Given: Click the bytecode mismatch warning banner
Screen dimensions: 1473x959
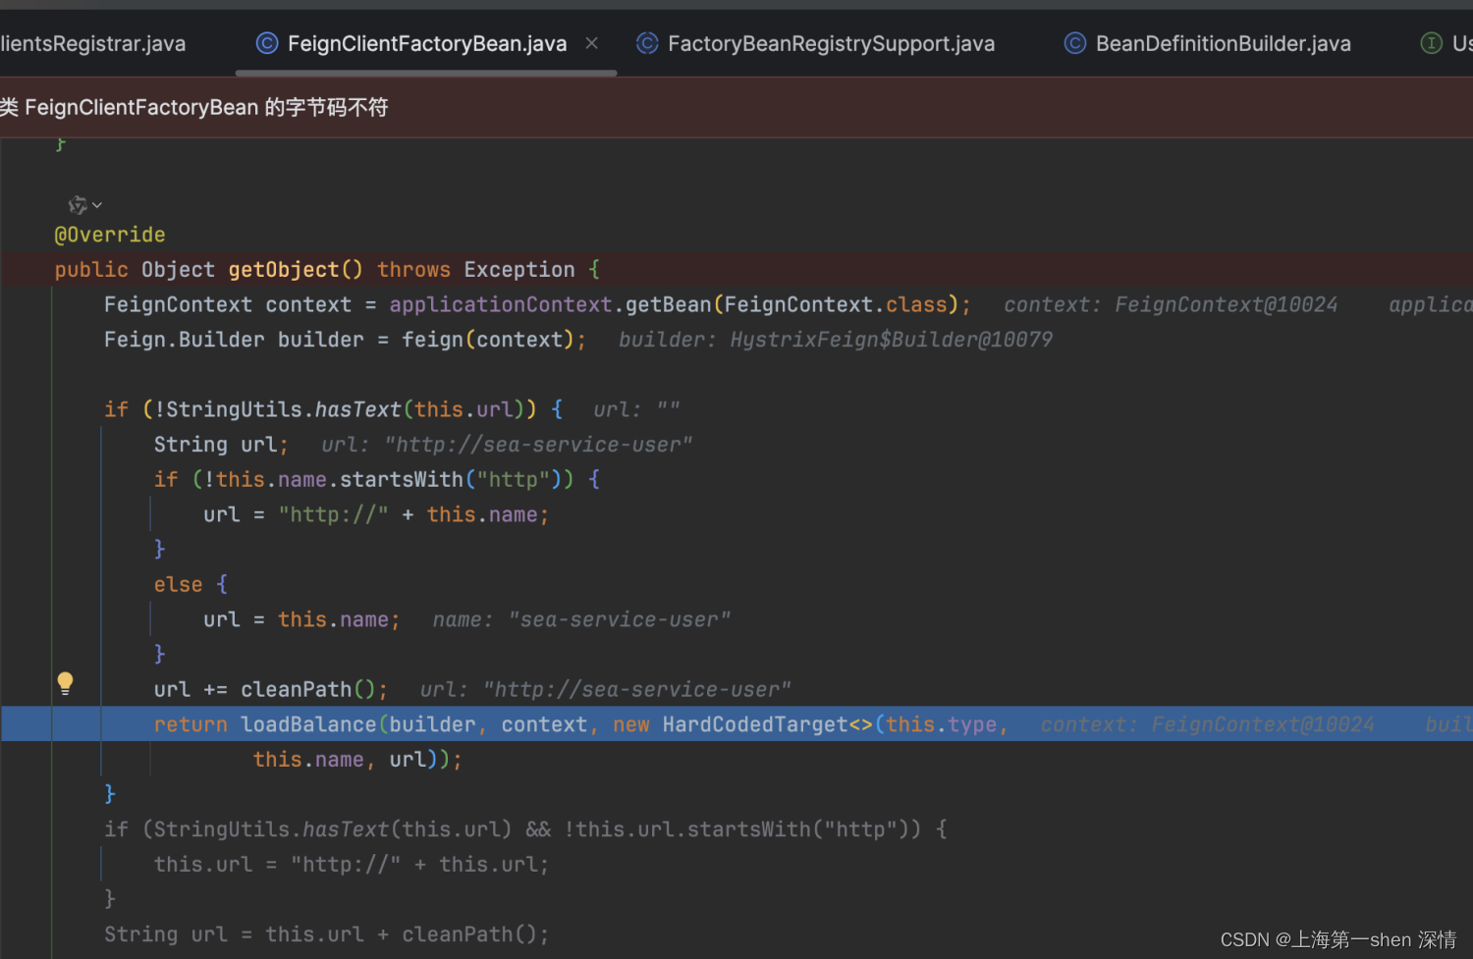Looking at the screenshot, I should (736, 107).
